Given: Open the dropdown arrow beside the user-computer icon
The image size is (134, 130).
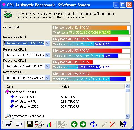Looking at the screenshot, I should coord(43,124).
